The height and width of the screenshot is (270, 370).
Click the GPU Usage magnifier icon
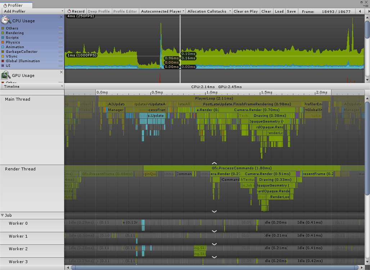pyautogui.click(x=6, y=75)
